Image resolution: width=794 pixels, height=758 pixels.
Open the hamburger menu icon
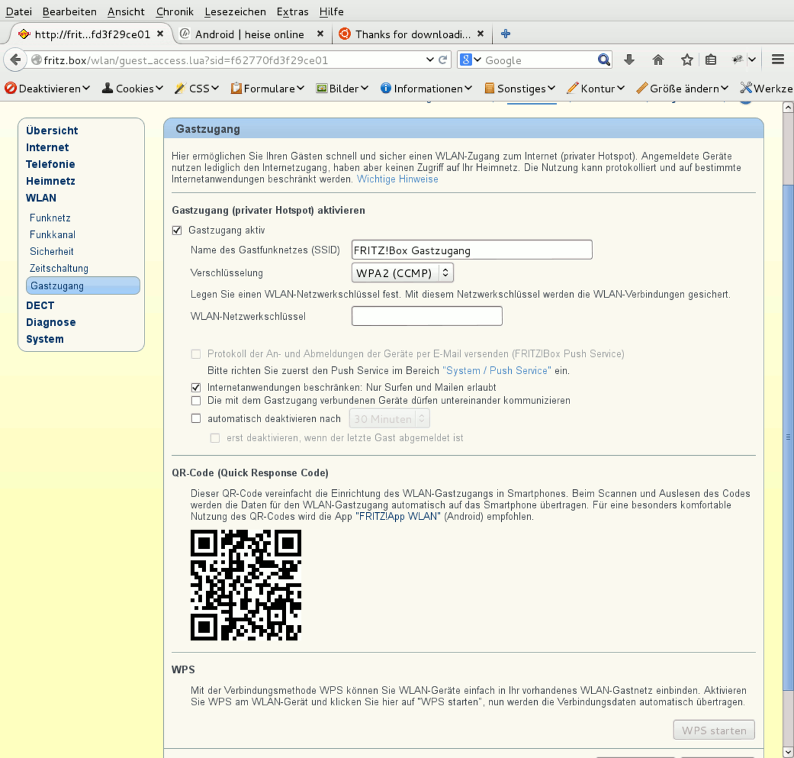click(x=778, y=60)
